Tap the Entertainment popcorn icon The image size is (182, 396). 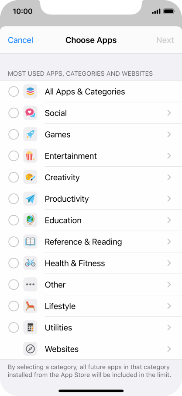[30, 156]
